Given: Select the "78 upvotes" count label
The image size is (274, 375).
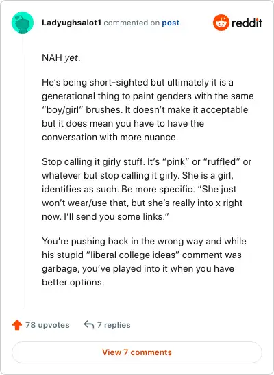Looking at the screenshot, I should 47,325.
